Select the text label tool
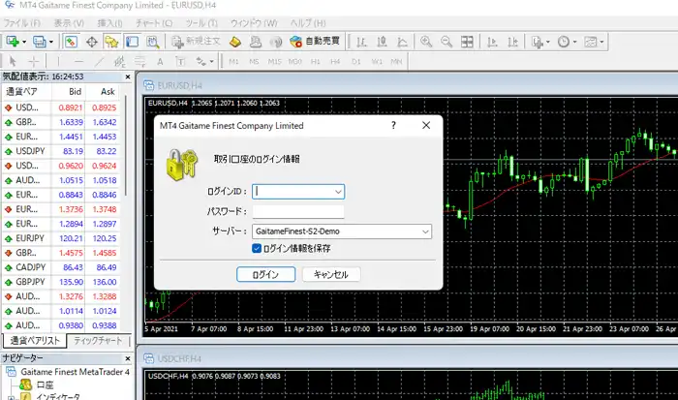The image size is (678, 400). click(x=180, y=61)
